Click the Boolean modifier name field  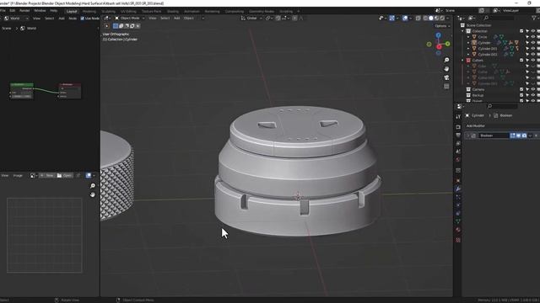point(494,136)
